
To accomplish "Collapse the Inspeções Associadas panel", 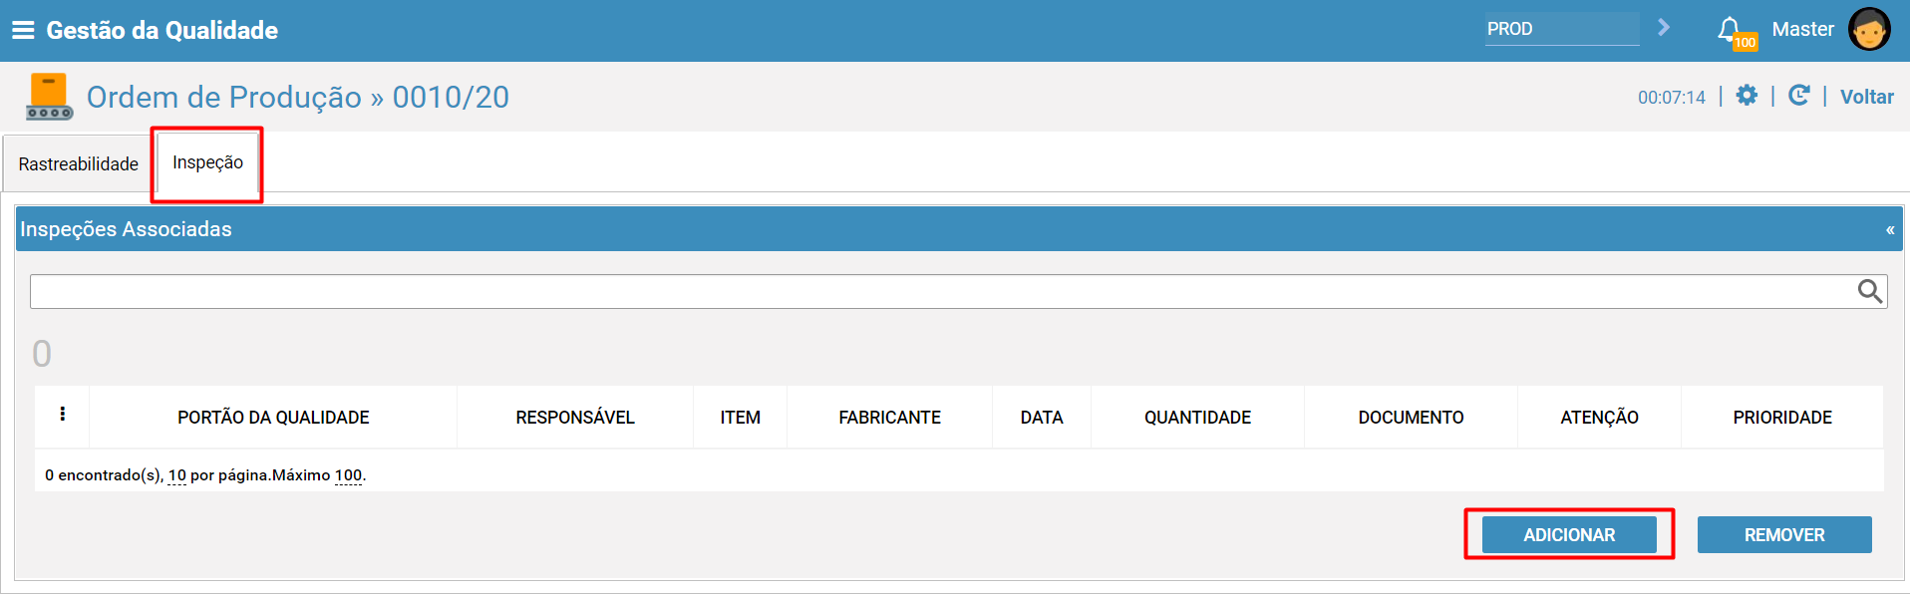I will point(1890,230).
